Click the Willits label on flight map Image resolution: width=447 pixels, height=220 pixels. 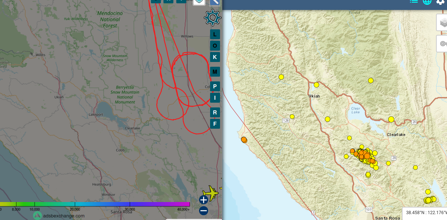click(40, 55)
